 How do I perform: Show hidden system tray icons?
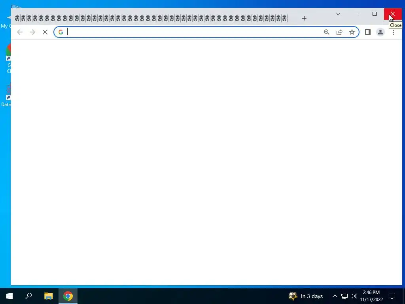pyautogui.click(x=335, y=296)
